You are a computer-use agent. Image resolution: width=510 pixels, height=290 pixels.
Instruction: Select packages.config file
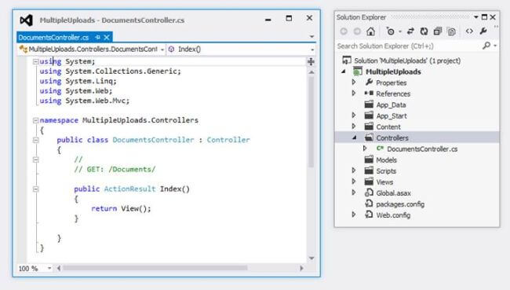(400, 204)
